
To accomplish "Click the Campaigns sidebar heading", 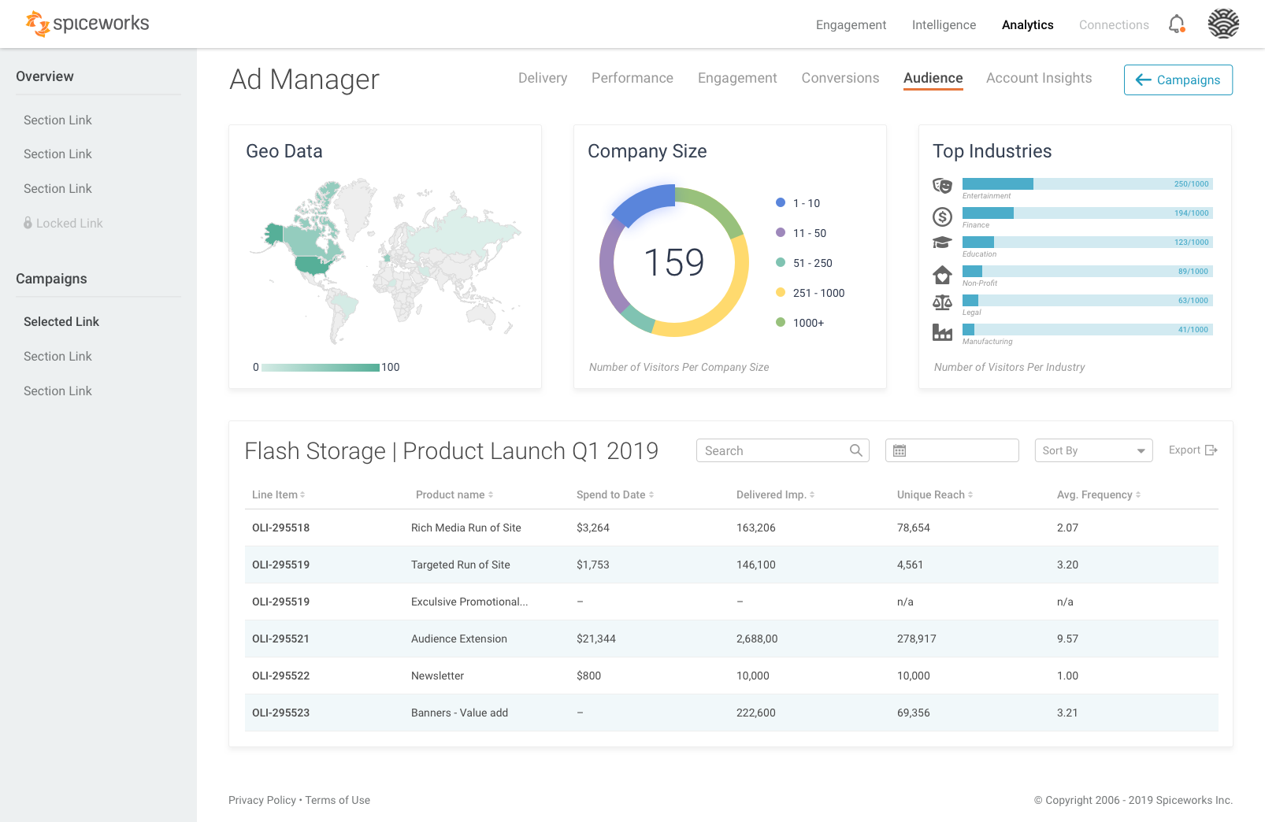I will [x=51, y=279].
